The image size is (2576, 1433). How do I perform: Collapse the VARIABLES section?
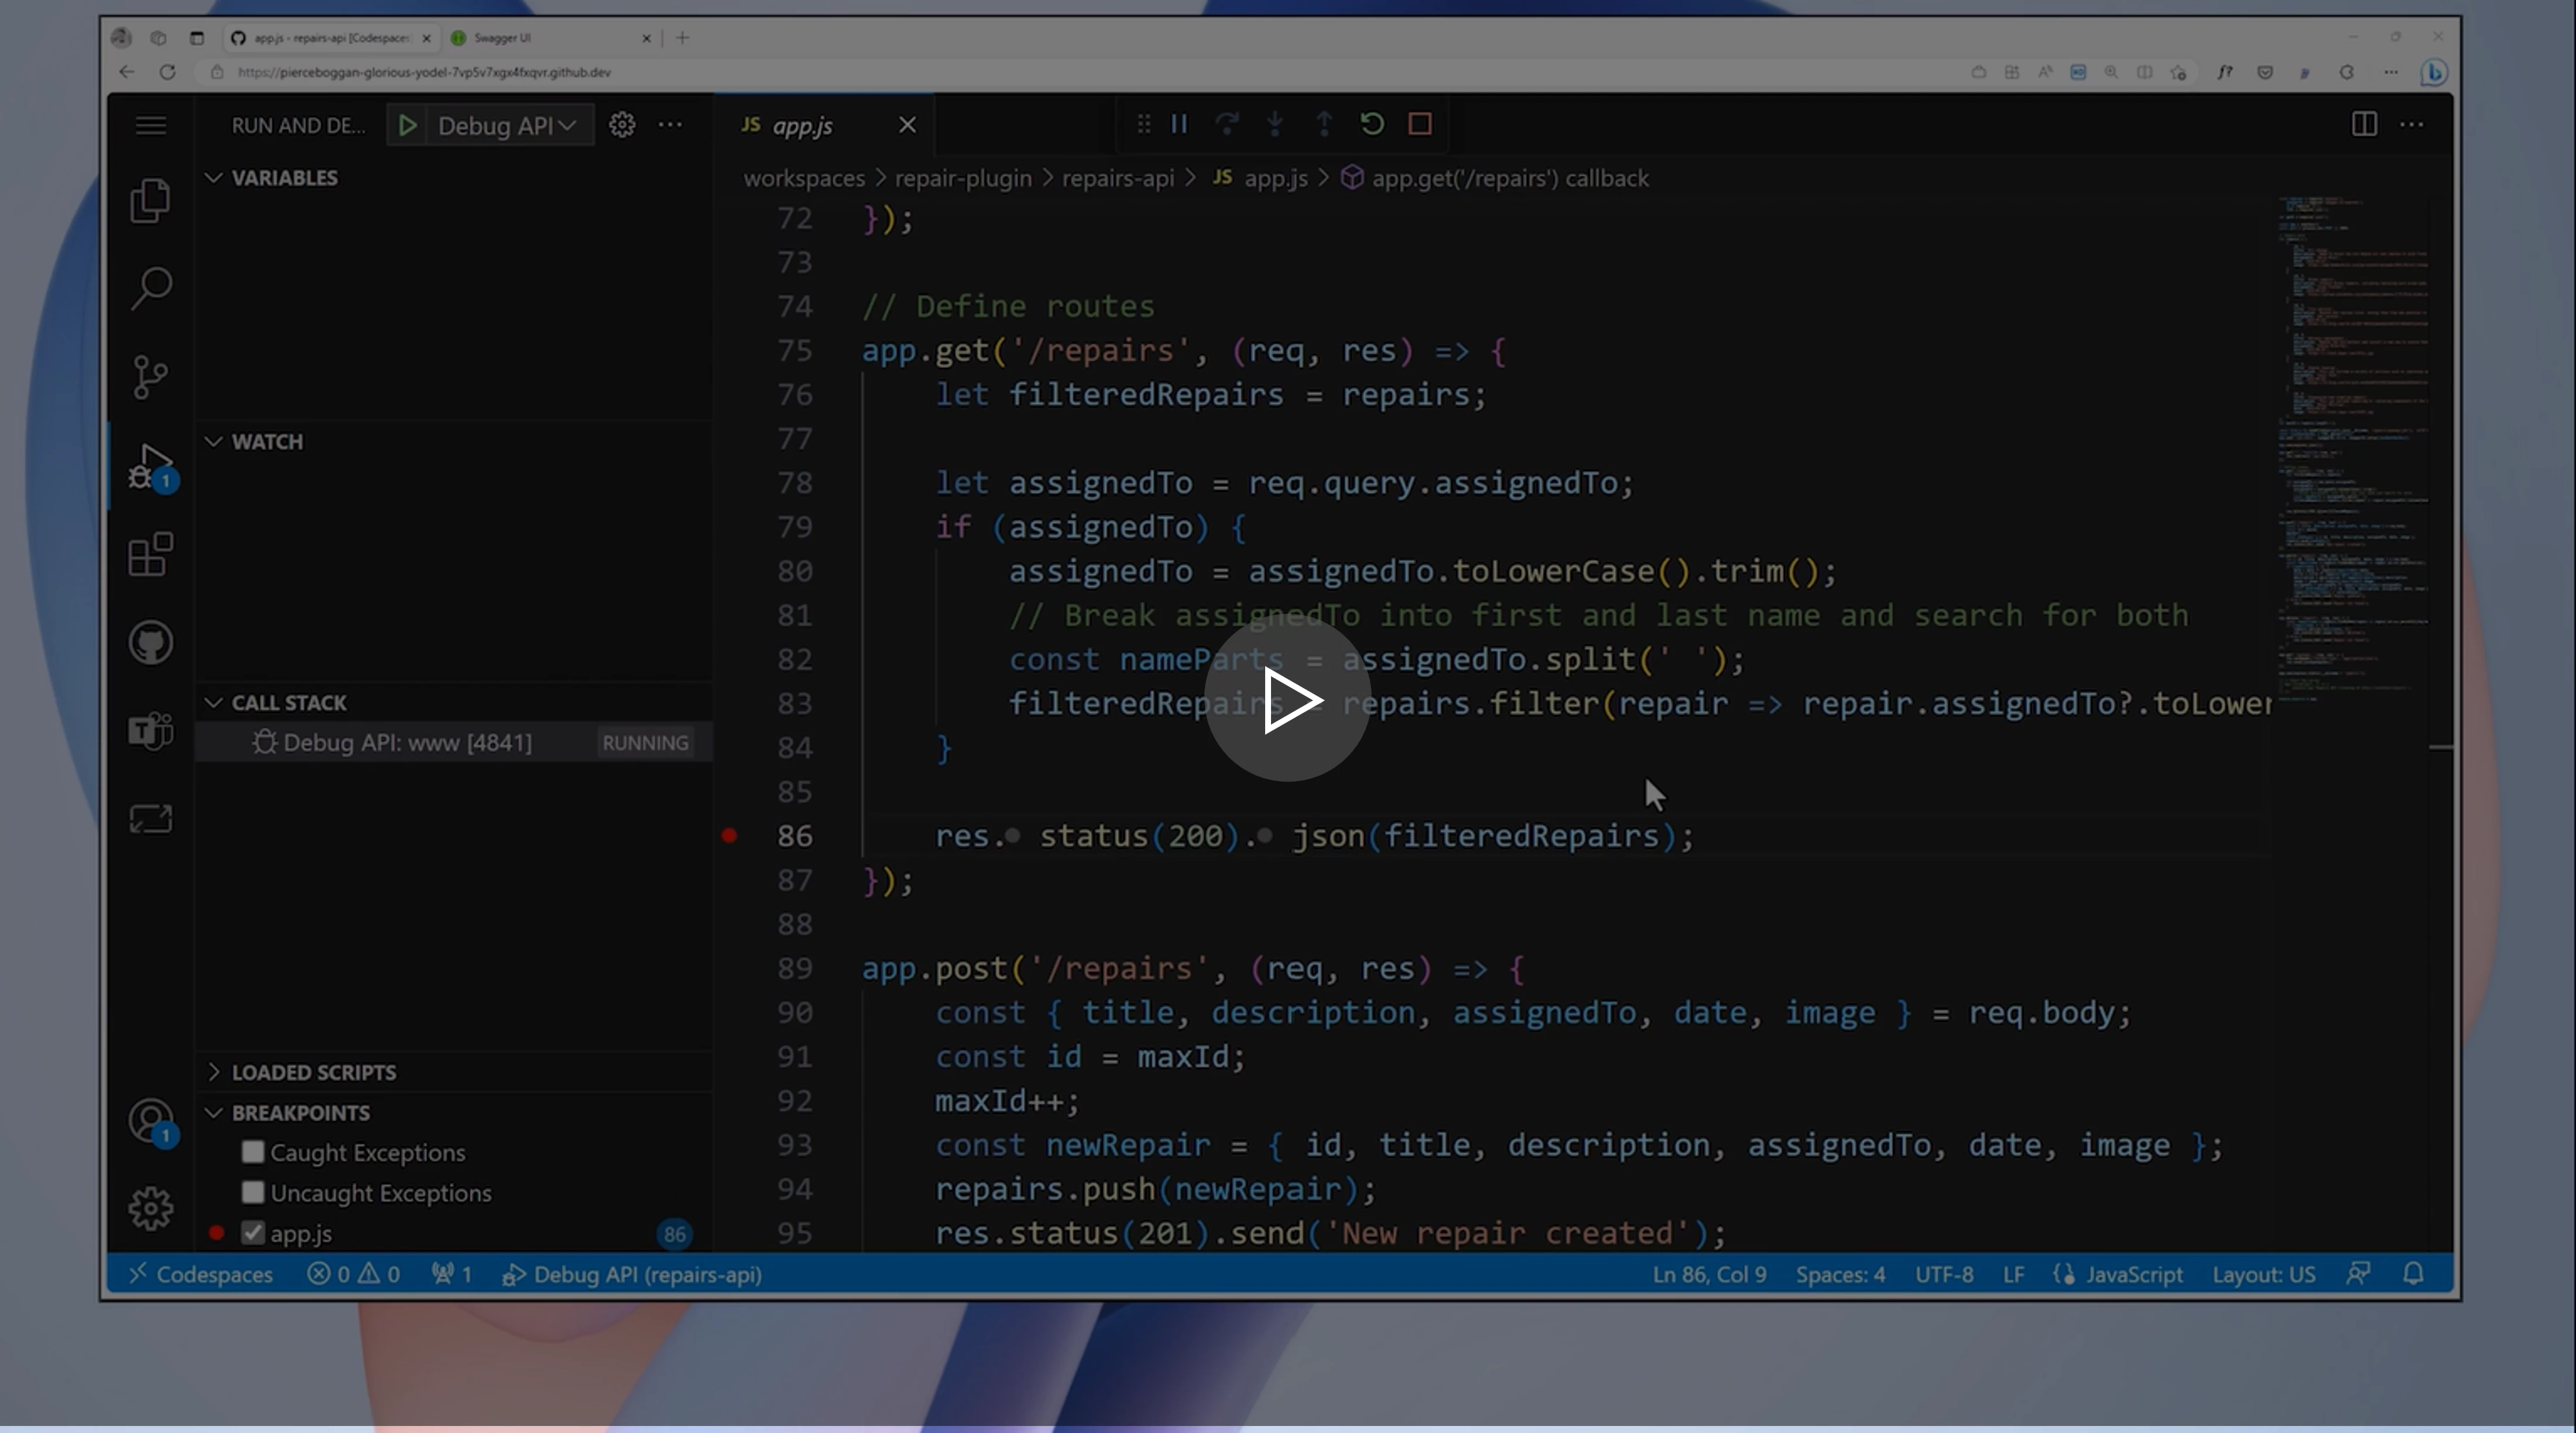click(x=214, y=178)
